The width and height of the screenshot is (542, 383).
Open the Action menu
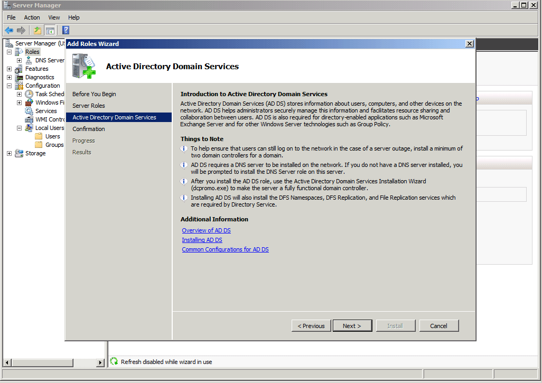point(32,17)
